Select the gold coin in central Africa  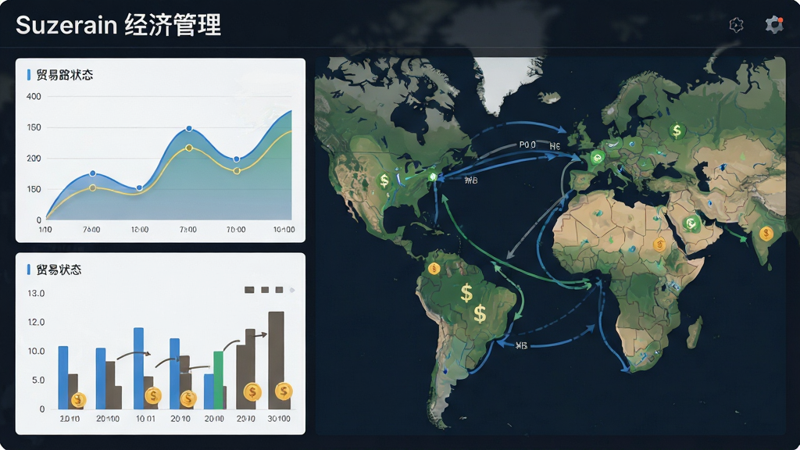pos(659,245)
